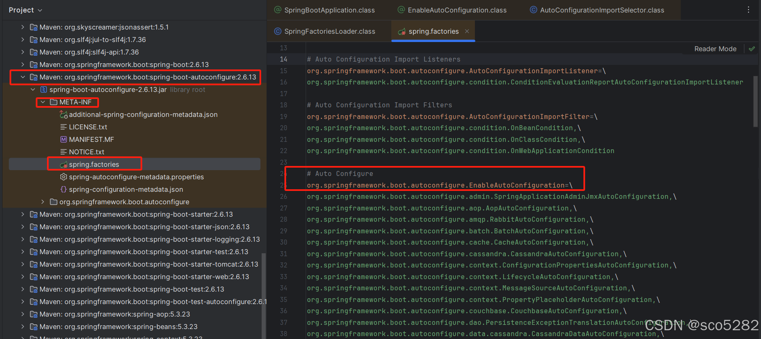Image resolution: width=761 pixels, height=339 pixels.
Task: Click additional-spring-configuration-metadata.json file icon
Action: [x=64, y=114]
